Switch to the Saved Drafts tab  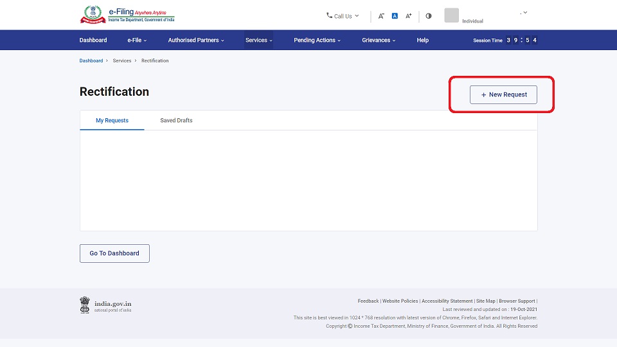click(x=176, y=120)
